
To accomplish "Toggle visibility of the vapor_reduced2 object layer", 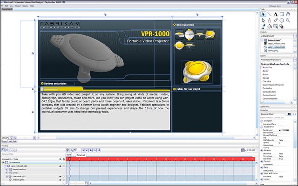I will 60,166.
